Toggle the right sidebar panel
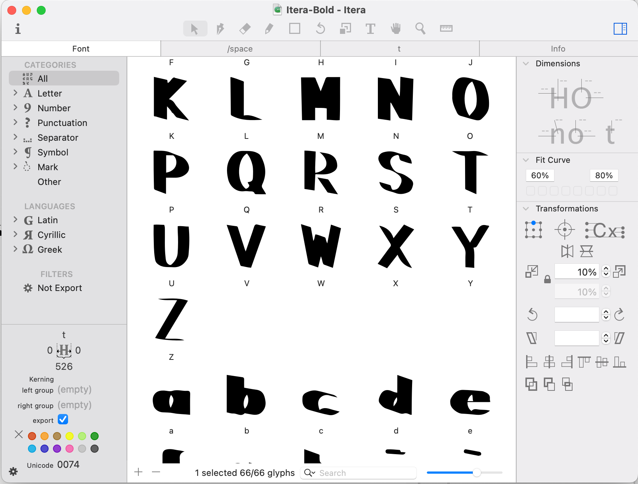 pyautogui.click(x=620, y=29)
